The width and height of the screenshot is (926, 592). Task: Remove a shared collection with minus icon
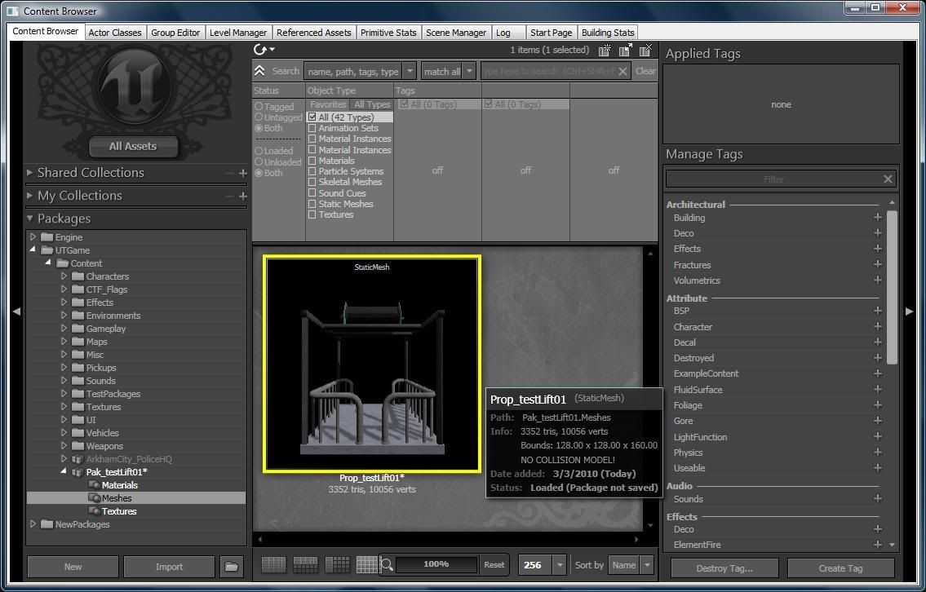click(x=230, y=173)
